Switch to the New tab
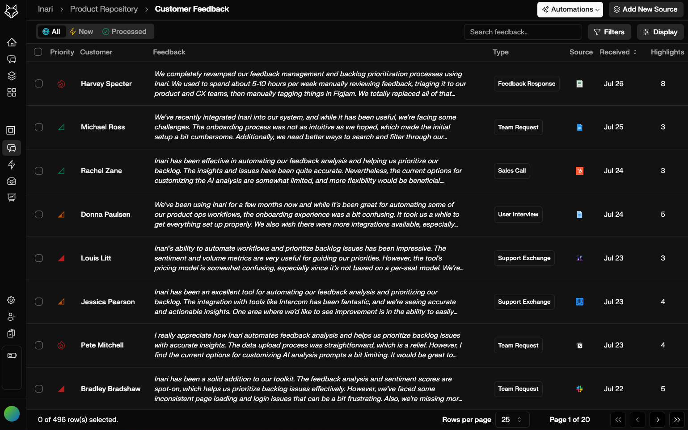 click(81, 32)
